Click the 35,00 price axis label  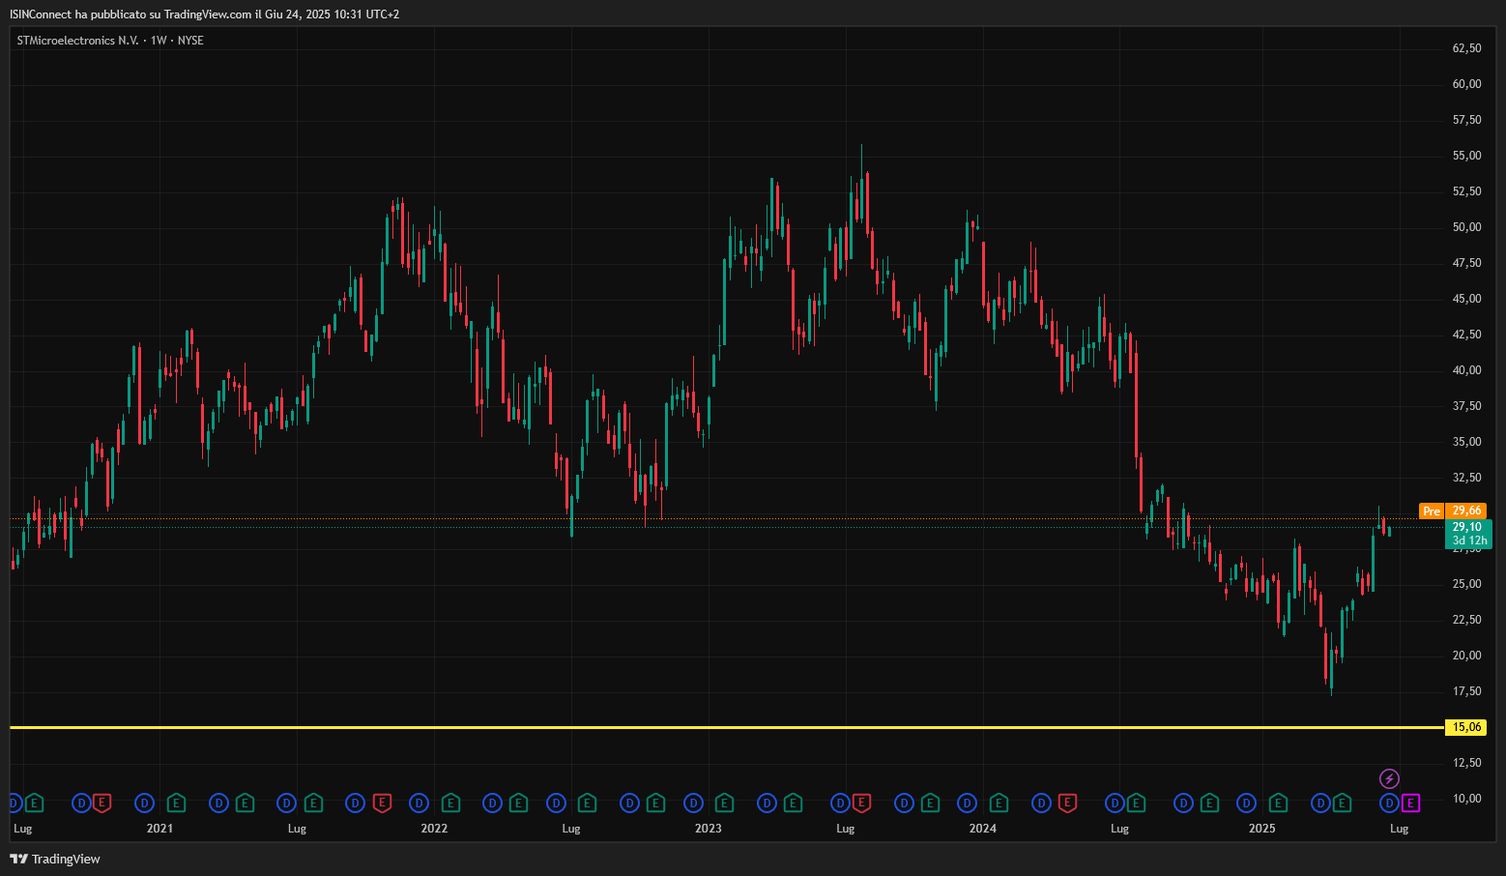tap(1466, 442)
